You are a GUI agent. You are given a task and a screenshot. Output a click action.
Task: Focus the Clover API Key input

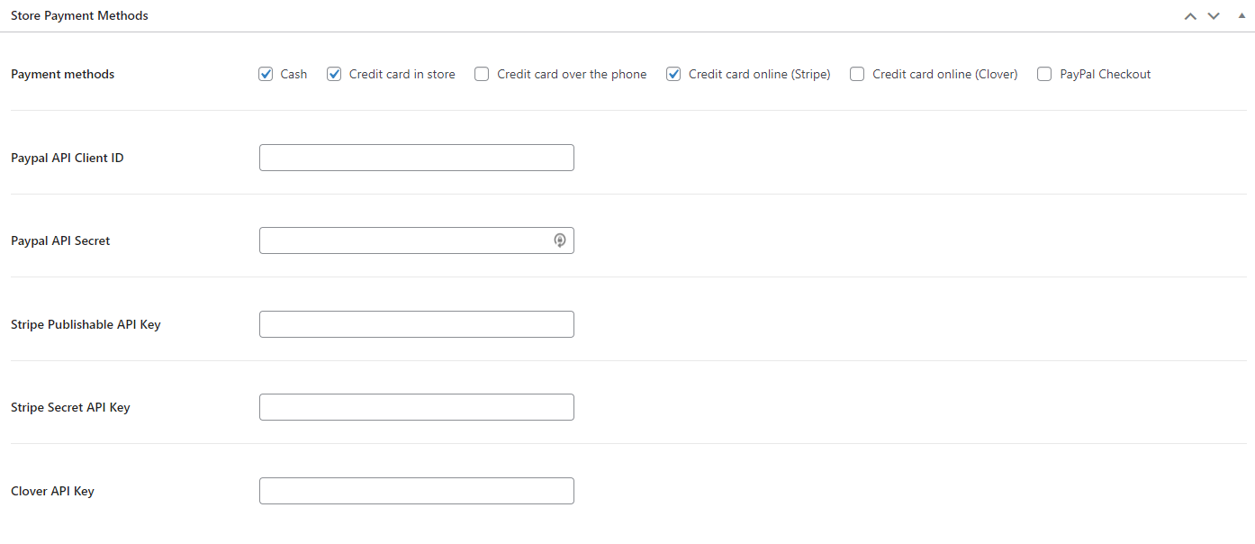point(416,491)
